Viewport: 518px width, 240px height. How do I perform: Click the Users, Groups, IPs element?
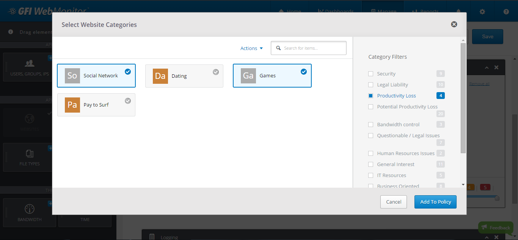(x=29, y=67)
